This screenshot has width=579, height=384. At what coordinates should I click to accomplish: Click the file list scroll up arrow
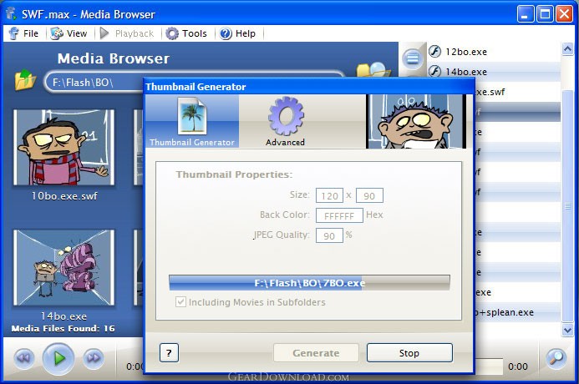pyautogui.click(x=567, y=48)
